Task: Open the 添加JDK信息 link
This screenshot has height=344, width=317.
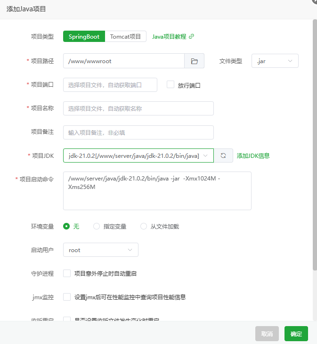Action: click(253, 156)
